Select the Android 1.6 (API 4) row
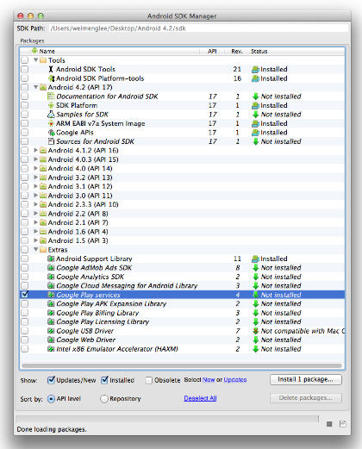 tap(183, 232)
